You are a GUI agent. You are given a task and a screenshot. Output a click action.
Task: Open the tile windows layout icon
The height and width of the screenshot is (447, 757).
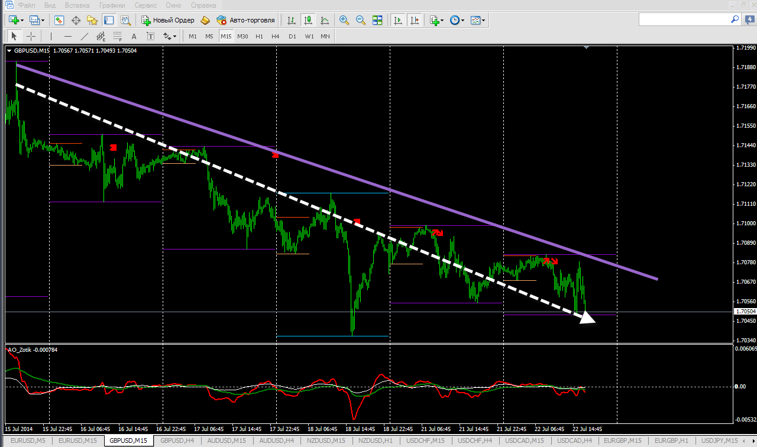coord(377,20)
